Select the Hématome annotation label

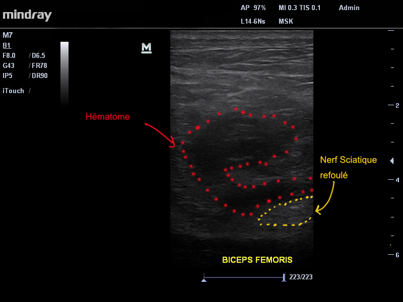click(108, 117)
